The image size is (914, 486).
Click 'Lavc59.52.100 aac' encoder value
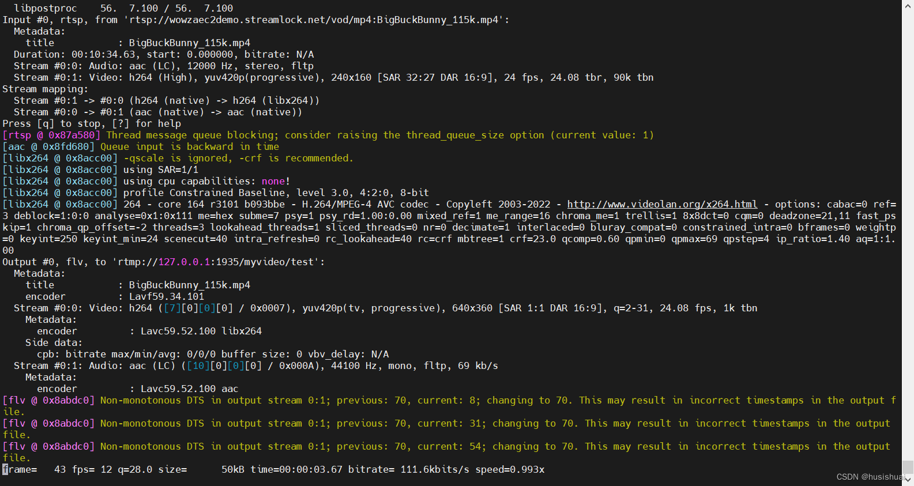click(190, 389)
